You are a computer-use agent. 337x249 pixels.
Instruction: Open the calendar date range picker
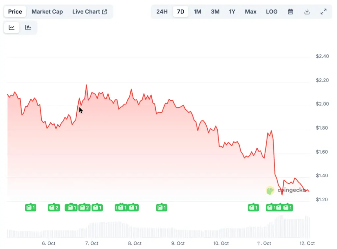tap(290, 12)
